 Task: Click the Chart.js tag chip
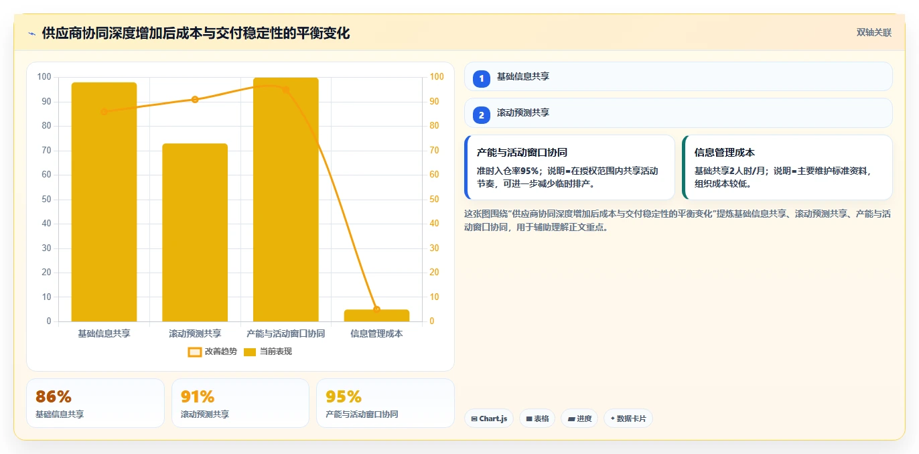point(489,419)
